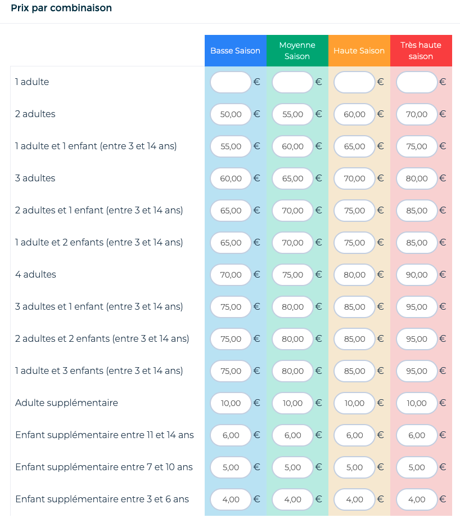Edit Très haute saison price for 3 adultes et 1 enfant
Image resolution: width=460 pixels, height=522 pixels.
pos(417,306)
